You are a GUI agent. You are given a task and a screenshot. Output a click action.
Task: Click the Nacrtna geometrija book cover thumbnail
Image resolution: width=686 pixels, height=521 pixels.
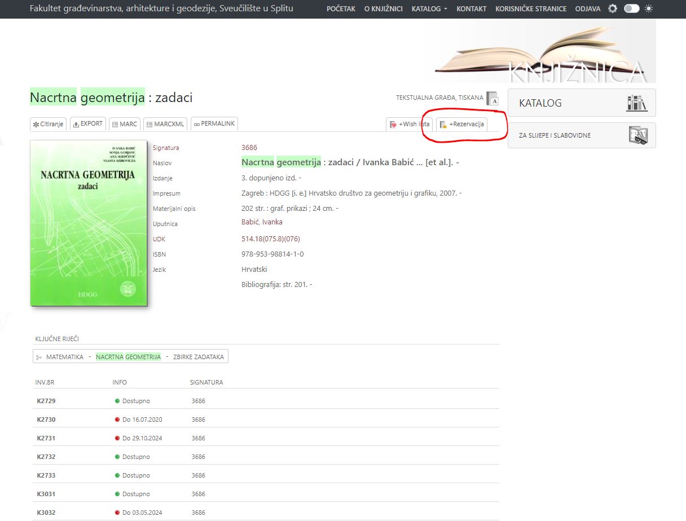tap(89, 223)
